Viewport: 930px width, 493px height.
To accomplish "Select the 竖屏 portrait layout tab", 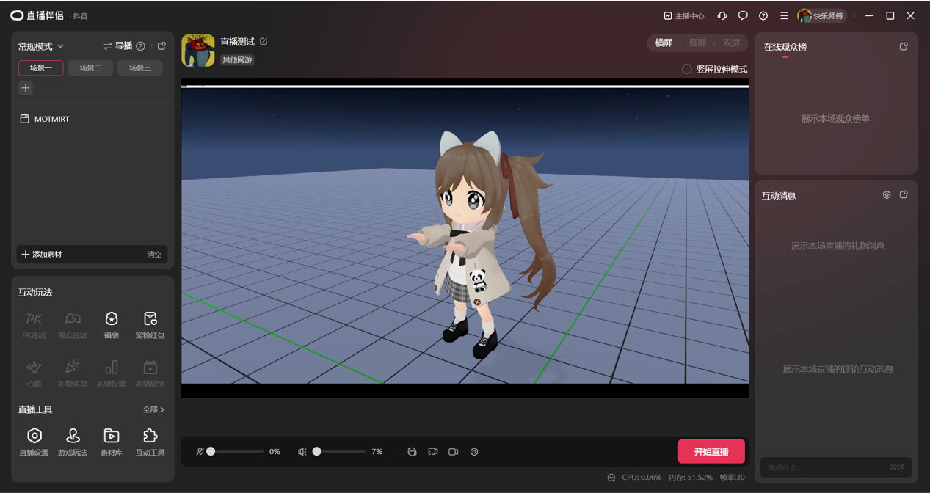I will pyautogui.click(x=697, y=43).
